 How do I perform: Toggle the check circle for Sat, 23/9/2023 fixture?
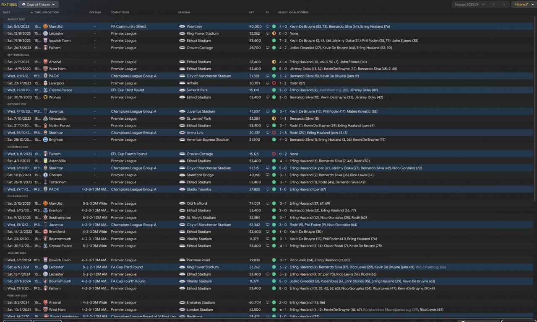[x=5, y=83]
